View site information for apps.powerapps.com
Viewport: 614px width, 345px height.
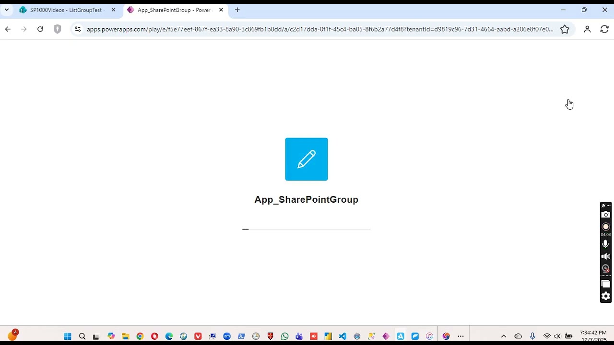[78, 29]
